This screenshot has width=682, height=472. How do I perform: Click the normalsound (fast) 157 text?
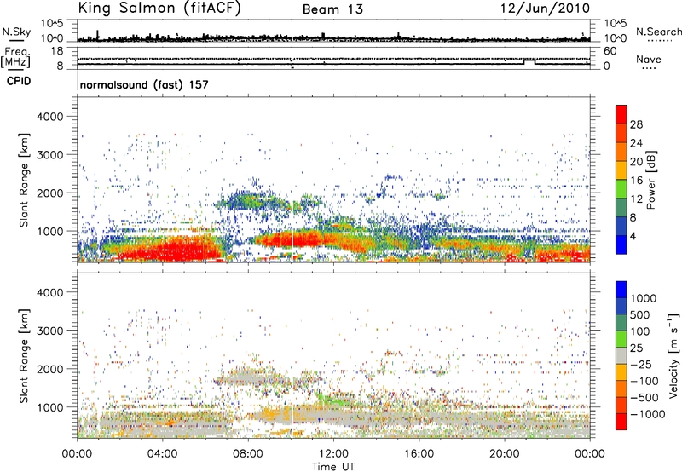coord(144,84)
